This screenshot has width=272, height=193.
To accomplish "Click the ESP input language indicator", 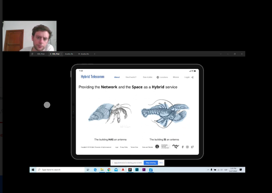I will tap(226, 170).
